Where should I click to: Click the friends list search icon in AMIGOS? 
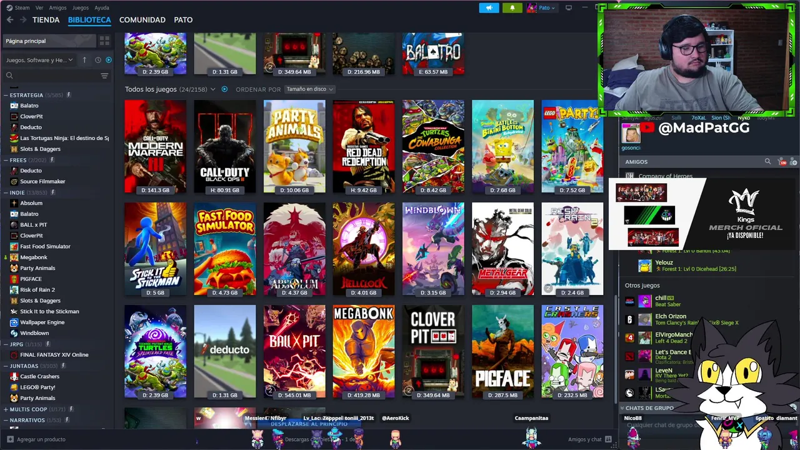[767, 161]
